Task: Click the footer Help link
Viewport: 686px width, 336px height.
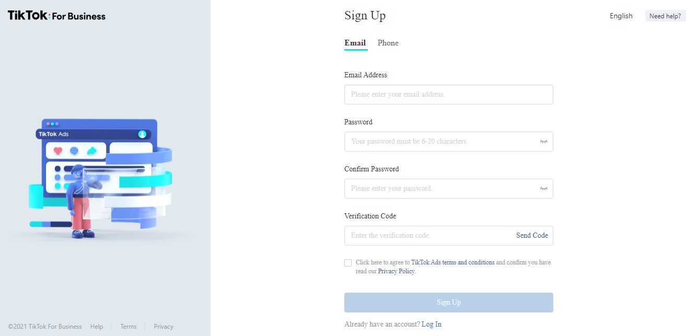Action: point(97,327)
